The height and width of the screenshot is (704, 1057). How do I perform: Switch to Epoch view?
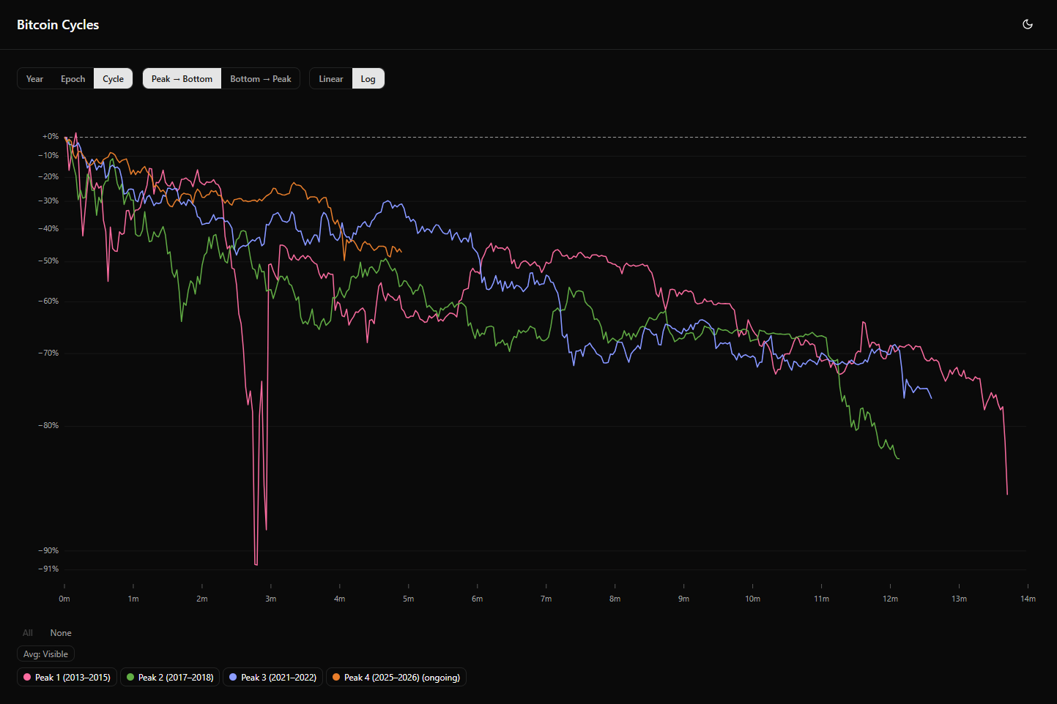tap(73, 79)
